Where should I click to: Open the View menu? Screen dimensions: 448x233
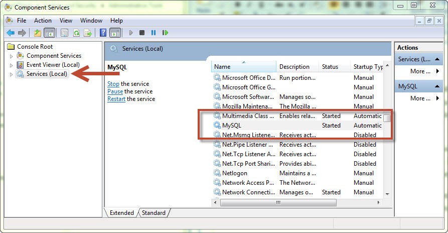coord(66,21)
